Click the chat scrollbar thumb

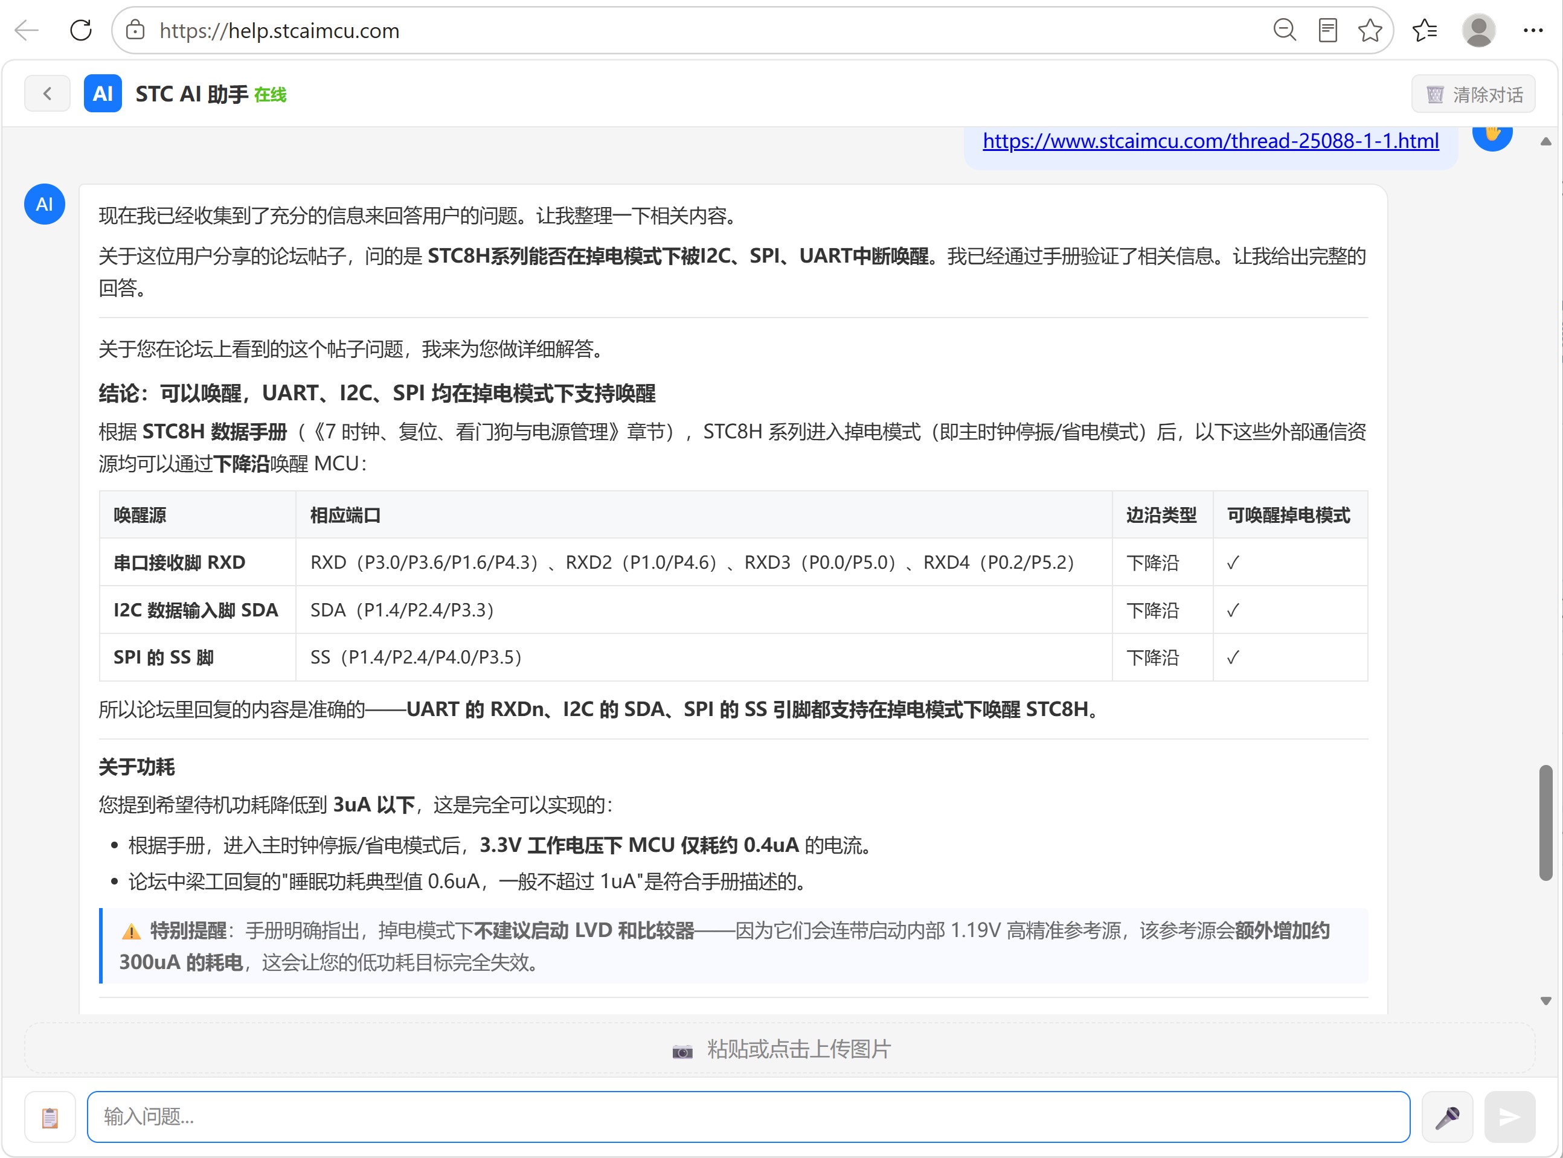tap(1545, 822)
